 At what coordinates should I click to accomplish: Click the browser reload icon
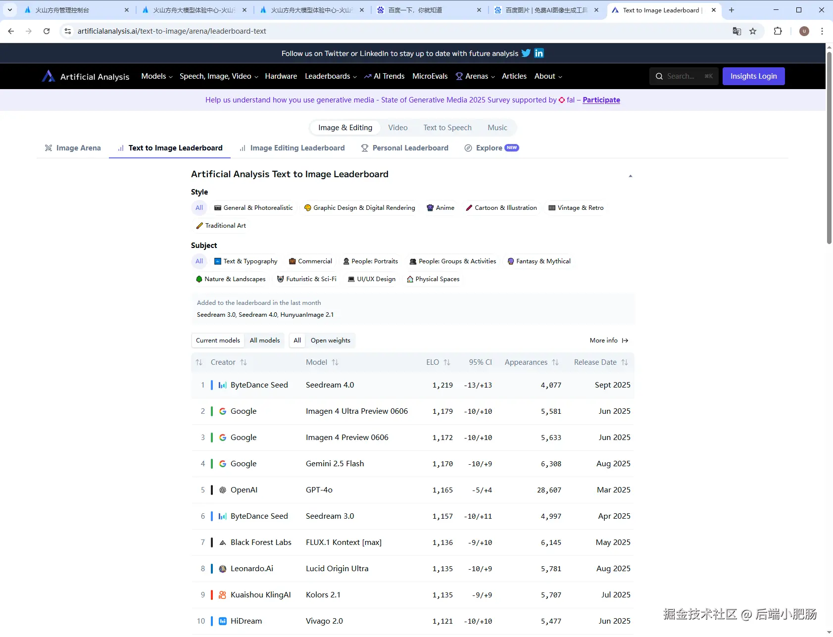pos(47,31)
